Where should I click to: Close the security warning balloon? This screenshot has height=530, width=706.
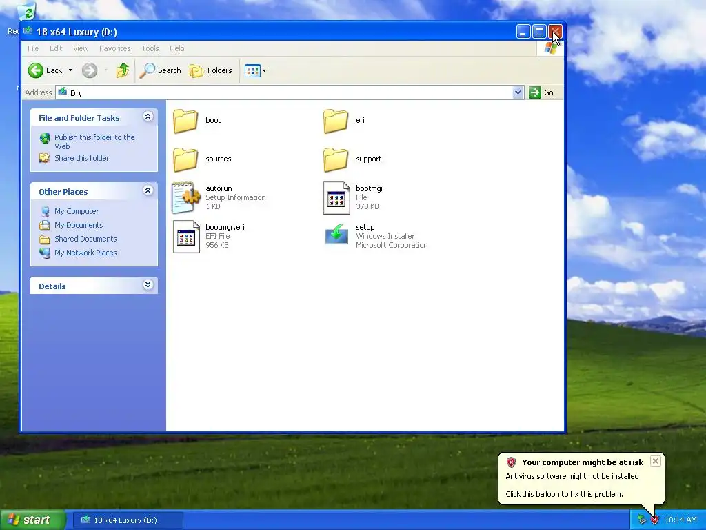[656, 460]
